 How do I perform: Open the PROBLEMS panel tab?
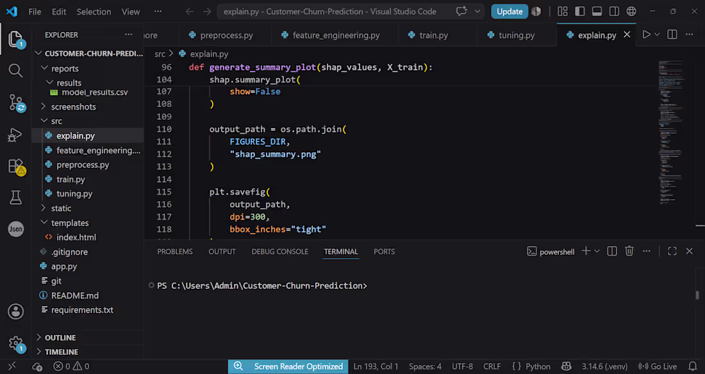175,252
